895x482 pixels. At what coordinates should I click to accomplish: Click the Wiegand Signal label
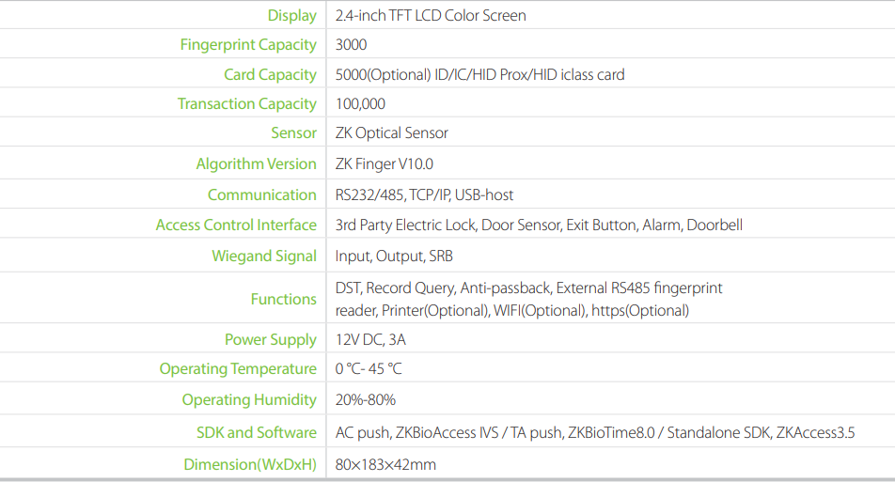point(263,256)
